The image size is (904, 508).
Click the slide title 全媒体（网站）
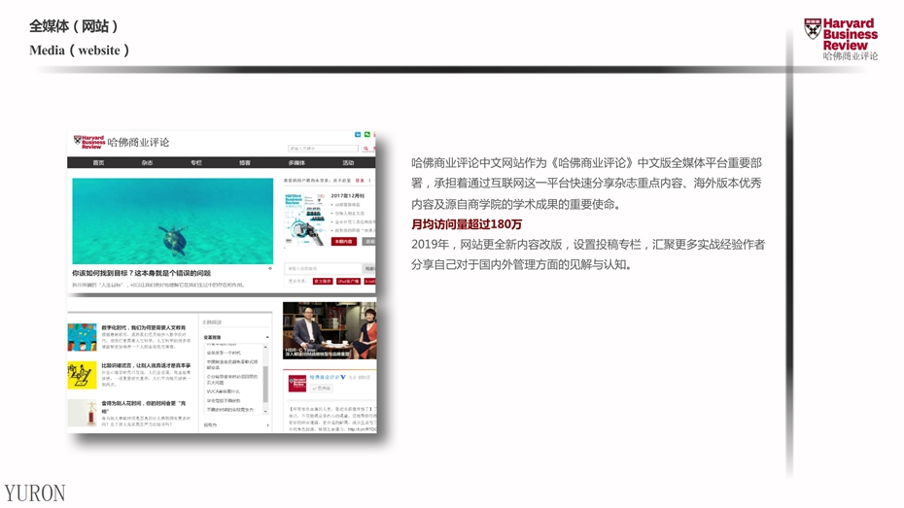coord(74,26)
